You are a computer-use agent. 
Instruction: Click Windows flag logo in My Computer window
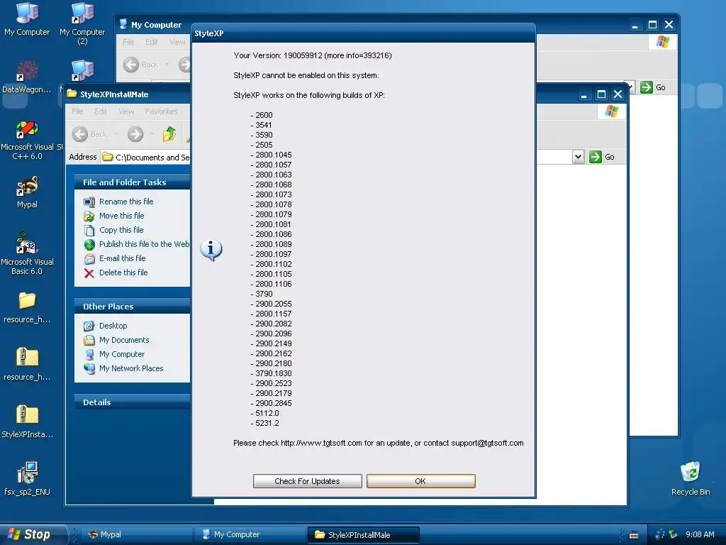[x=663, y=42]
